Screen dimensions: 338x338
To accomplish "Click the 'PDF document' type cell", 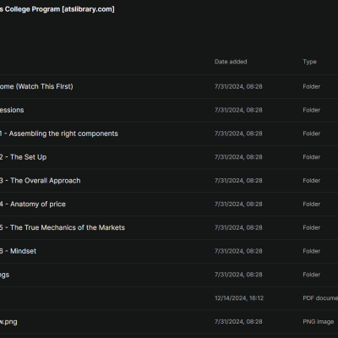I will pyautogui.click(x=320, y=298).
